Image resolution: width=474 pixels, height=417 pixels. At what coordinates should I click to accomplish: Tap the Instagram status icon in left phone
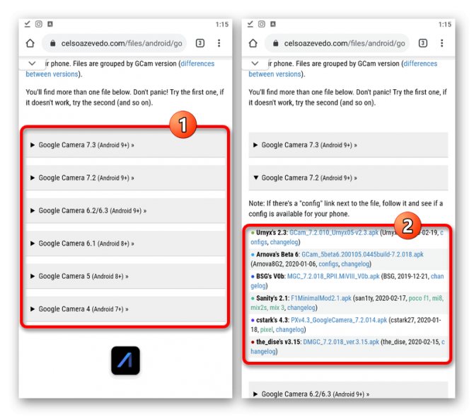click(x=39, y=24)
